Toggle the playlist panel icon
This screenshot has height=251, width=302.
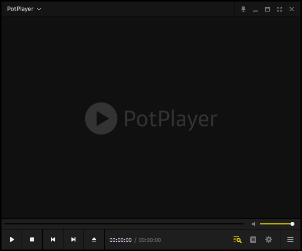[253, 240]
